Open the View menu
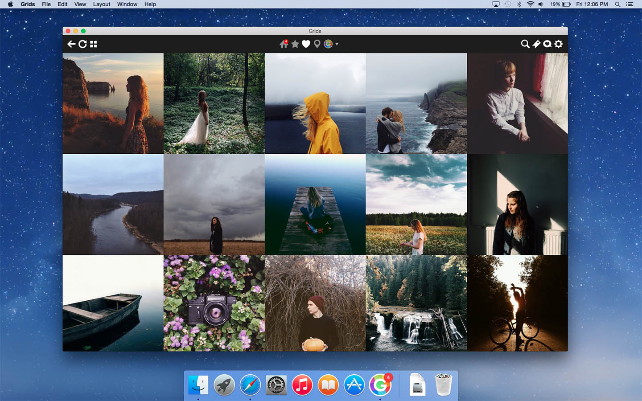This screenshot has height=401, width=642. point(80,4)
